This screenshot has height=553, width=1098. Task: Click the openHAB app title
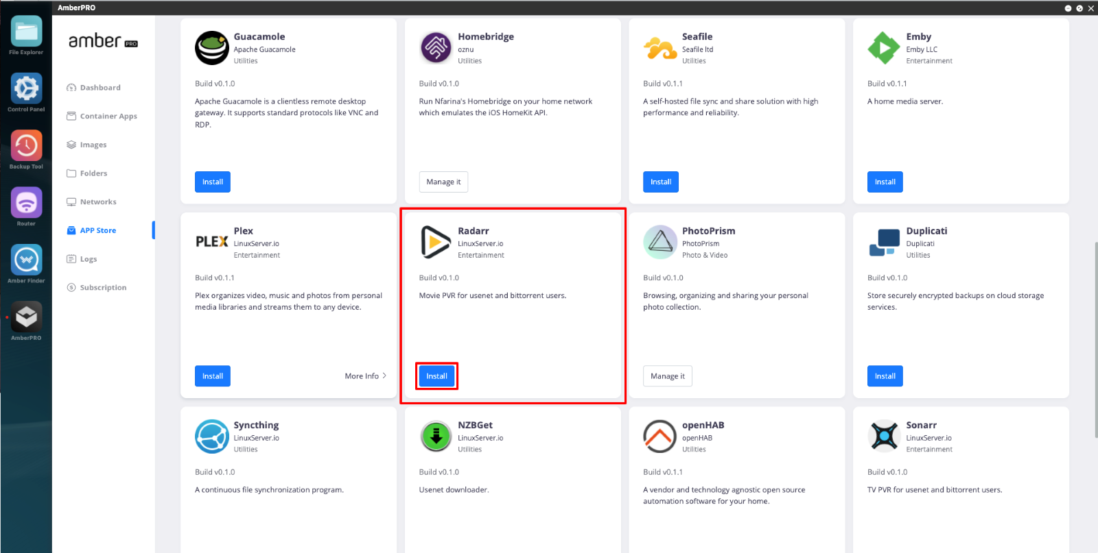point(703,426)
